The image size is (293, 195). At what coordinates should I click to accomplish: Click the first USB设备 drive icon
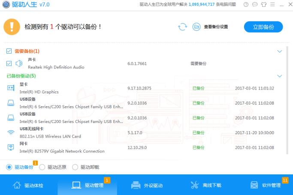[11, 103]
